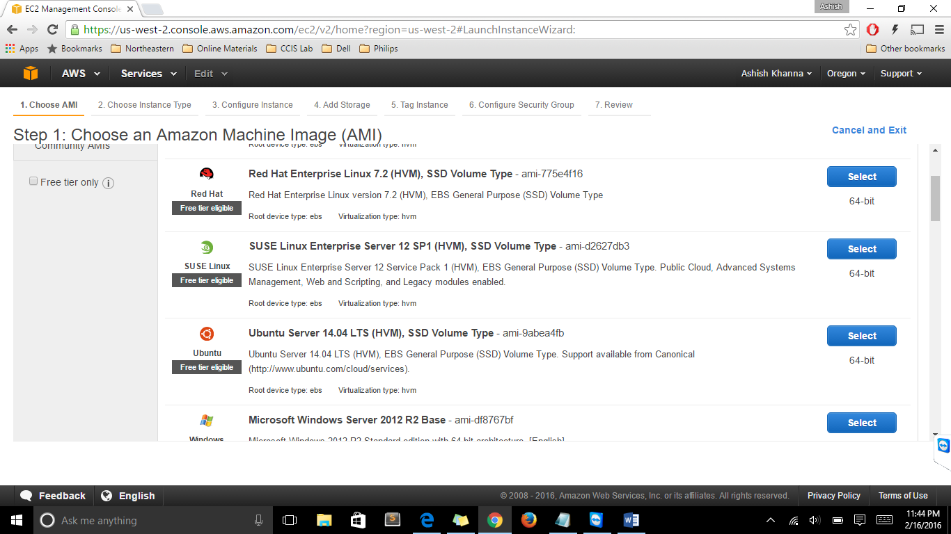Viewport: 951px width, 534px height.
Task: Open Microsoft Word from the taskbar
Action: pos(631,520)
